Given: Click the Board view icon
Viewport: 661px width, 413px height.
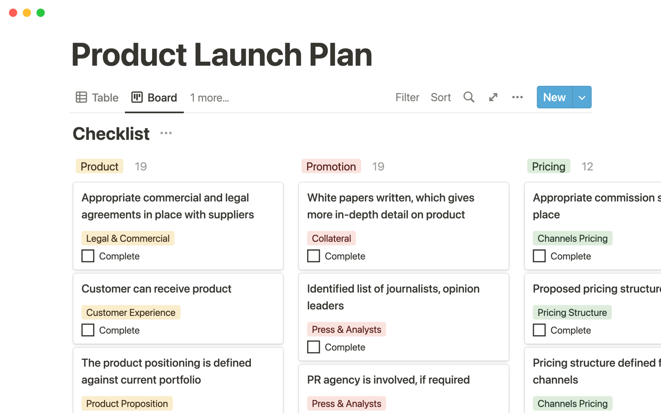Looking at the screenshot, I should pyautogui.click(x=137, y=97).
